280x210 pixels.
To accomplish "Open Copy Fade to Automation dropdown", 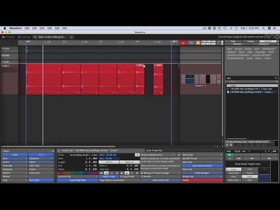I will (x=119, y=180).
